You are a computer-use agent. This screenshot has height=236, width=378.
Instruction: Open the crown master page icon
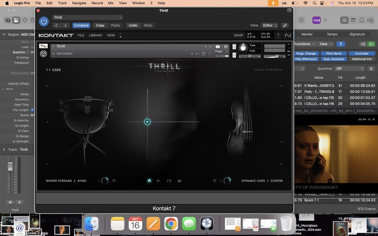point(180,181)
